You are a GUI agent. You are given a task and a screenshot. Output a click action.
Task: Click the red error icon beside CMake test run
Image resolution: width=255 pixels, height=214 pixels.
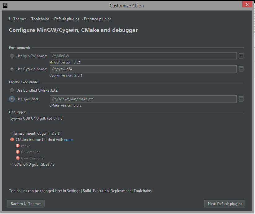(x=12, y=140)
